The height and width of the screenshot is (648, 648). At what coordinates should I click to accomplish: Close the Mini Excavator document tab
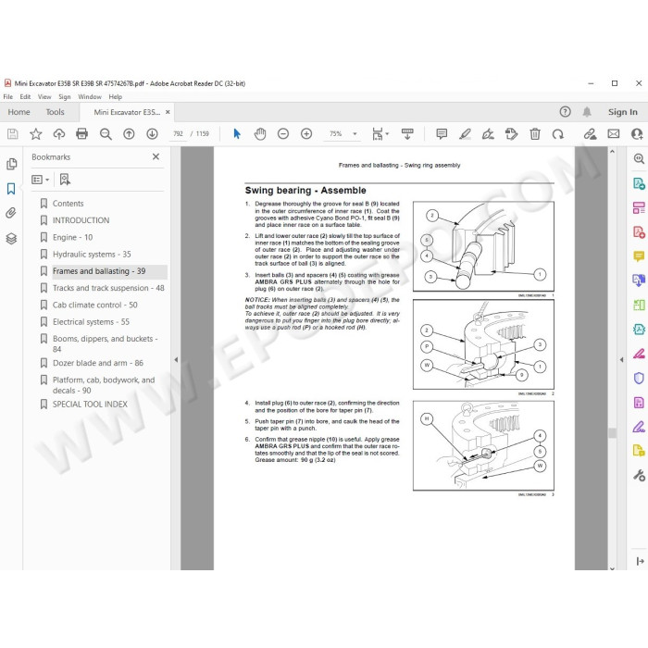(168, 112)
